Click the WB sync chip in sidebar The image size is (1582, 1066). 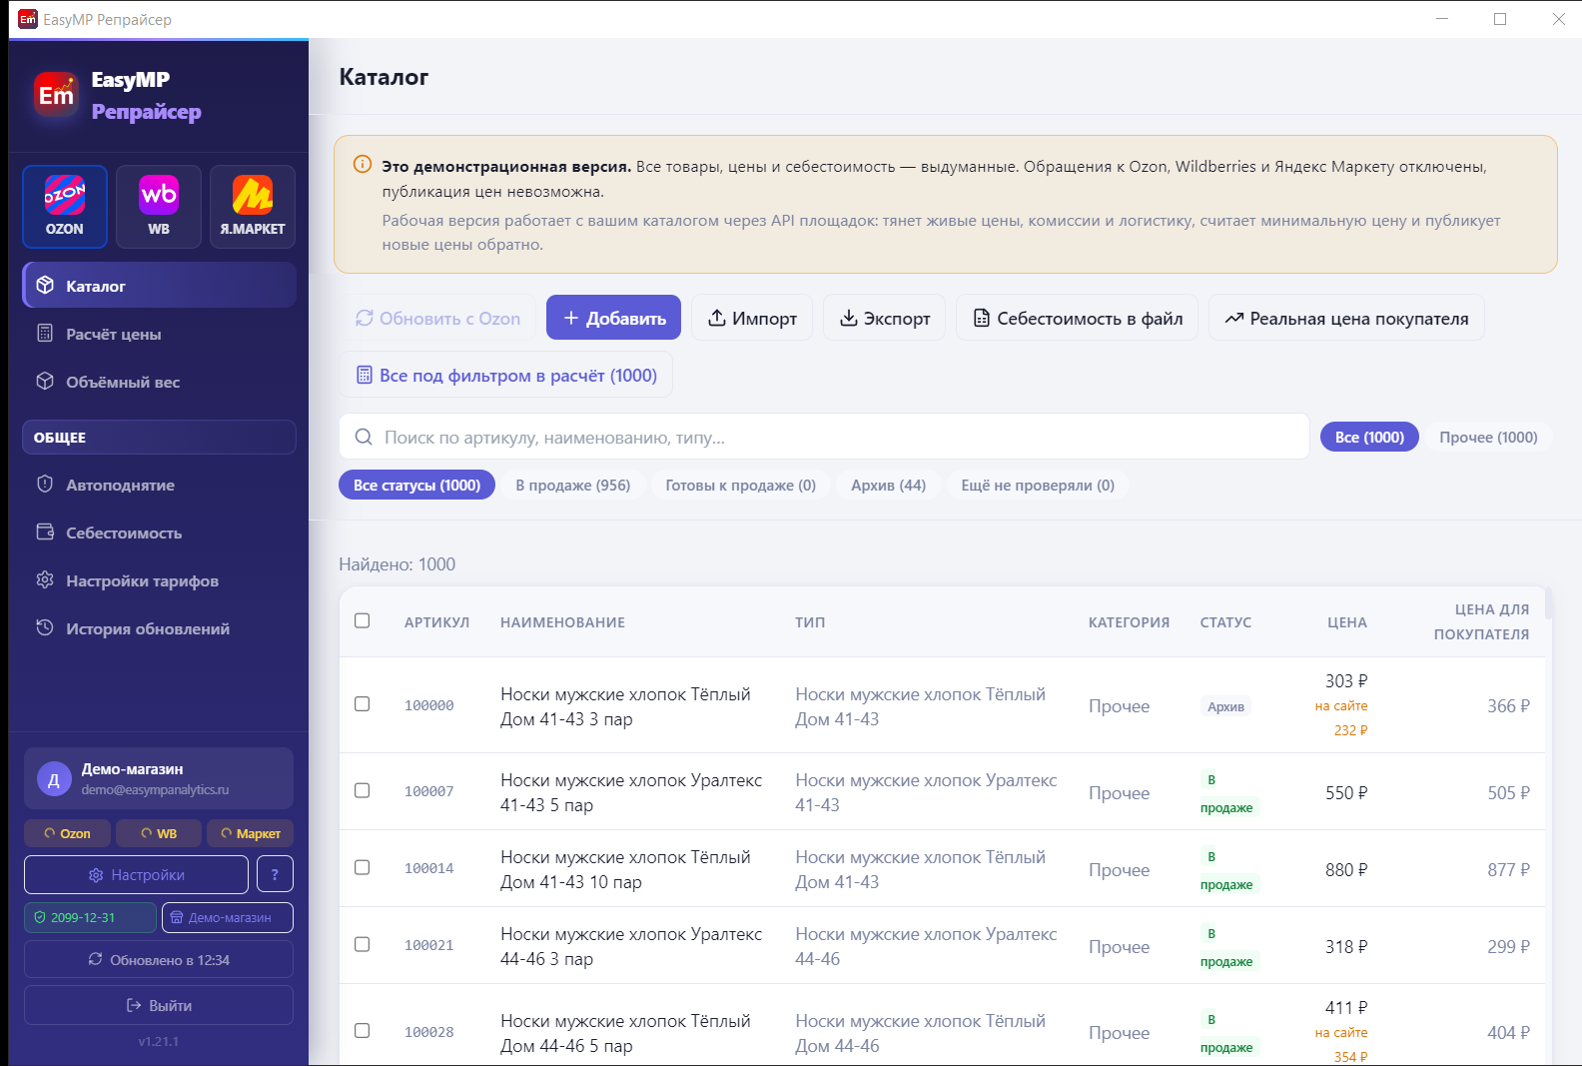click(159, 833)
